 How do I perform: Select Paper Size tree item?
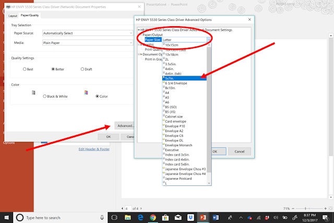point(153,40)
